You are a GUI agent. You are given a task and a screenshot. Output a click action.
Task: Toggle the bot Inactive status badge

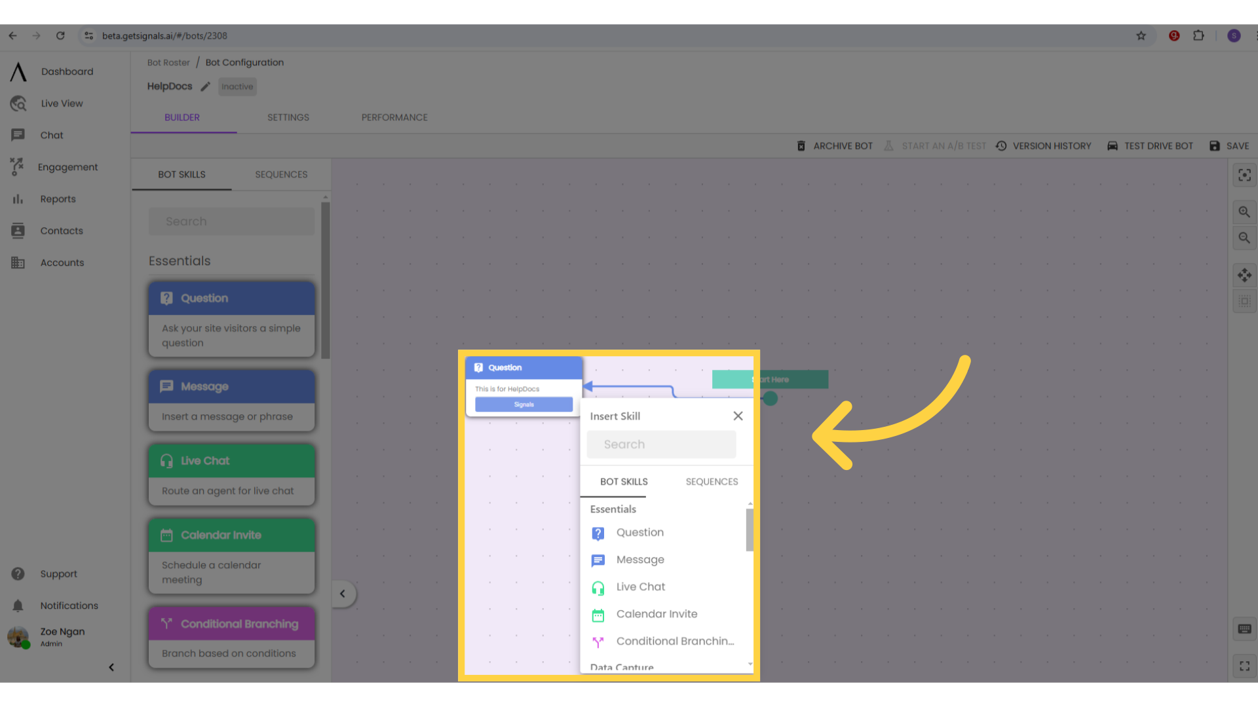coord(237,86)
